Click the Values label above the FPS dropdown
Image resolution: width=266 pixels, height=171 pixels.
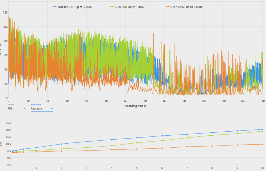click(x=11, y=105)
